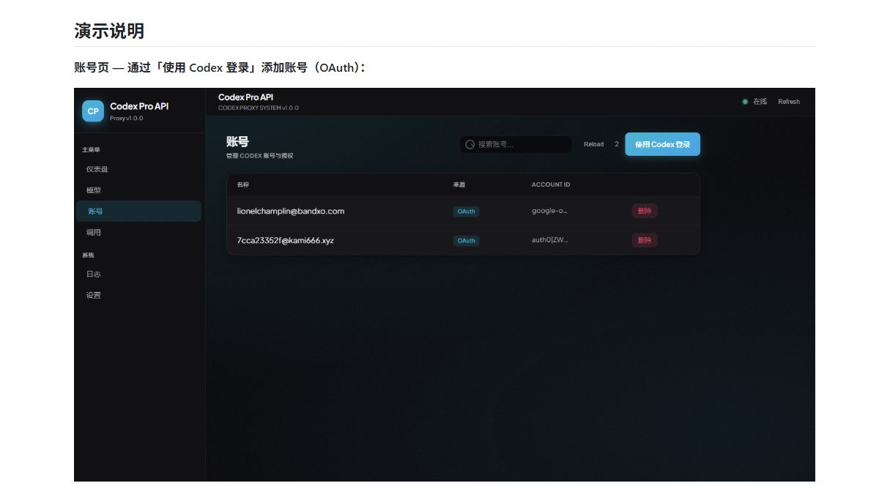The width and height of the screenshot is (879, 494).
Task: Delete the lionelchamplin@bandxo.com account
Action: 645,211
